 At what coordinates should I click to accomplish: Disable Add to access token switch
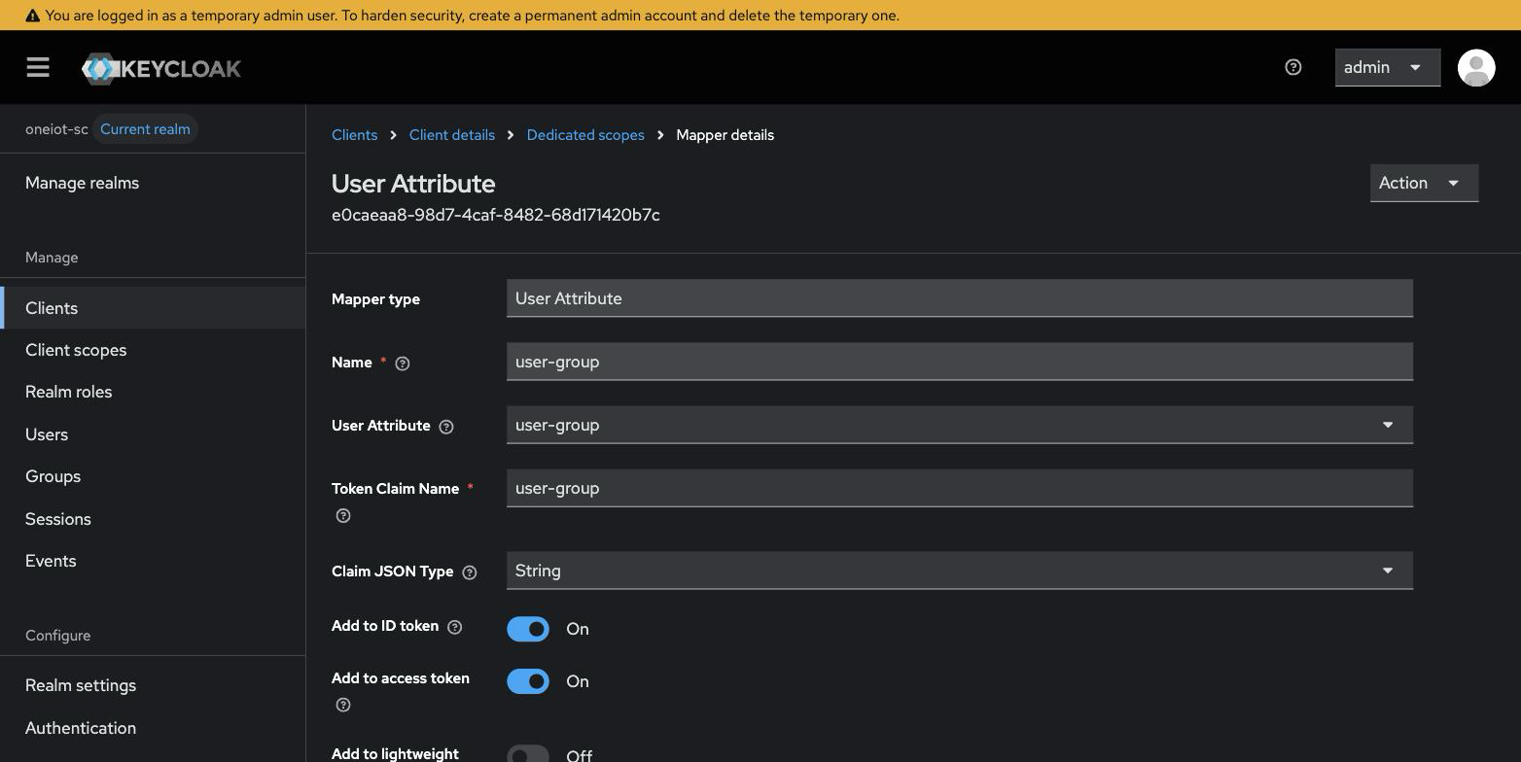528,681
